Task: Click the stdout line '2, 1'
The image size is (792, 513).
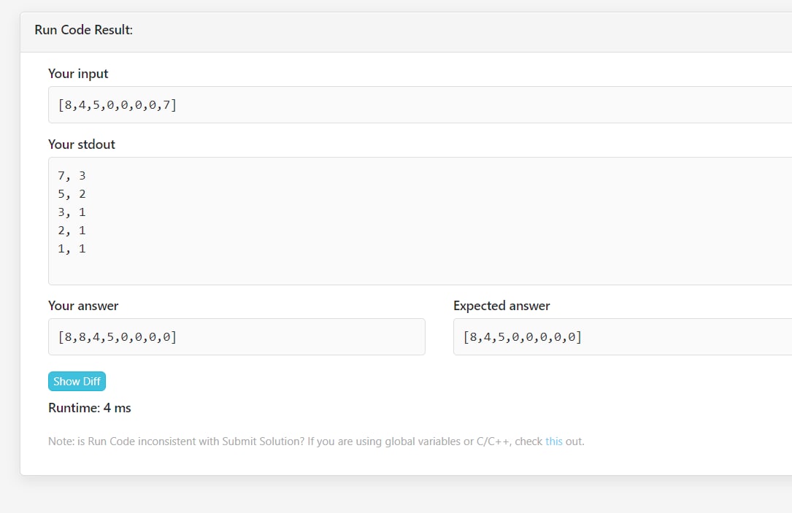Action: click(72, 231)
